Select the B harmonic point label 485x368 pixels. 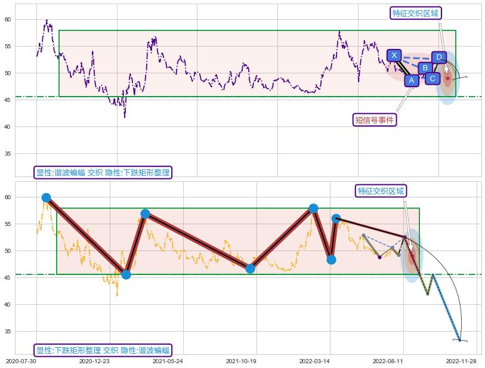tap(425, 68)
